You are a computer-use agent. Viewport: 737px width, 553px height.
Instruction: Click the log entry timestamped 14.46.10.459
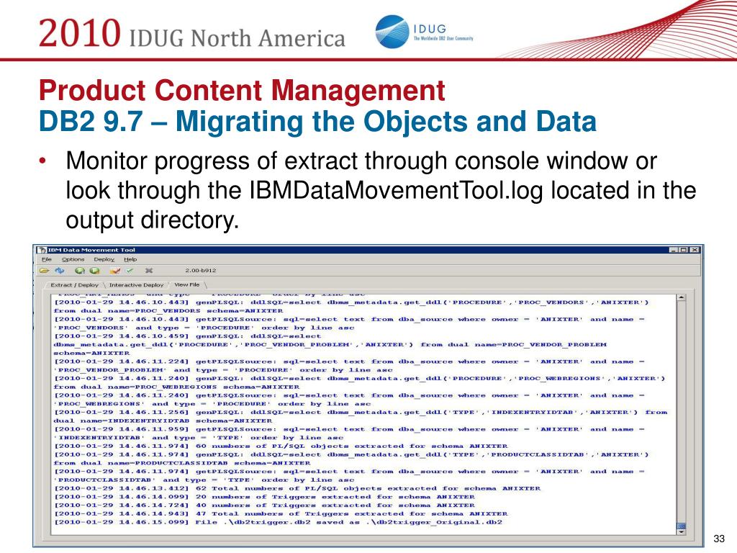click(330, 345)
